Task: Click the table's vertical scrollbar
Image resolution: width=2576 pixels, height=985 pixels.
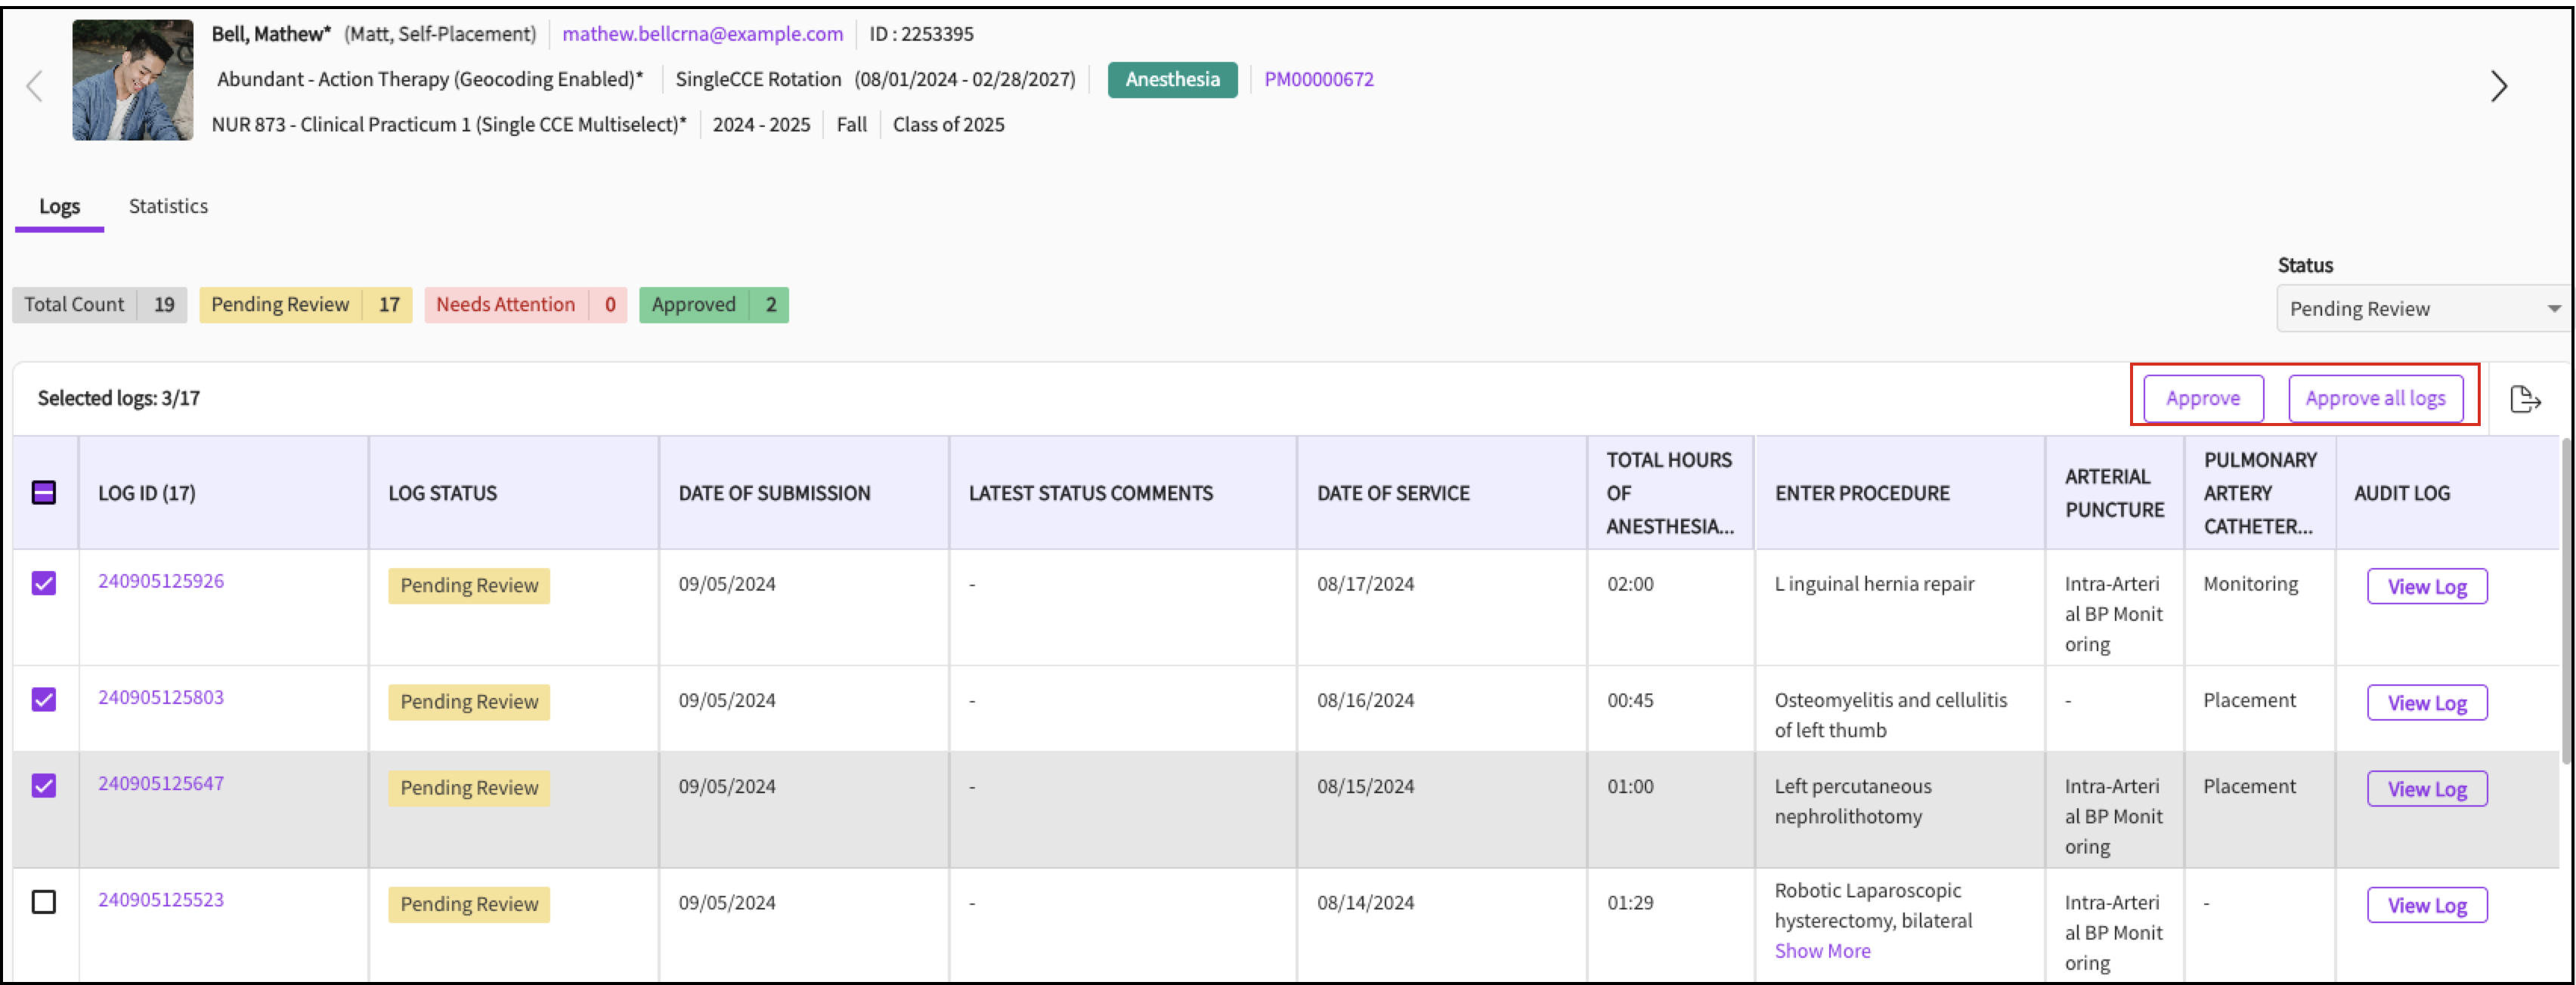Action: coord(2566,600)
